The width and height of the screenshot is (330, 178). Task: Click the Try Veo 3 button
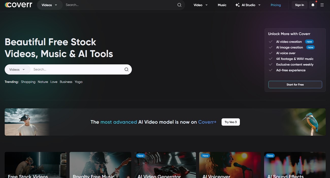[230, 122]
